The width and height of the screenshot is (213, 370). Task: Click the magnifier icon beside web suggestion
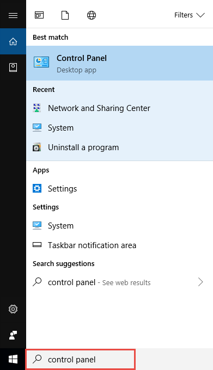[37, 282]
